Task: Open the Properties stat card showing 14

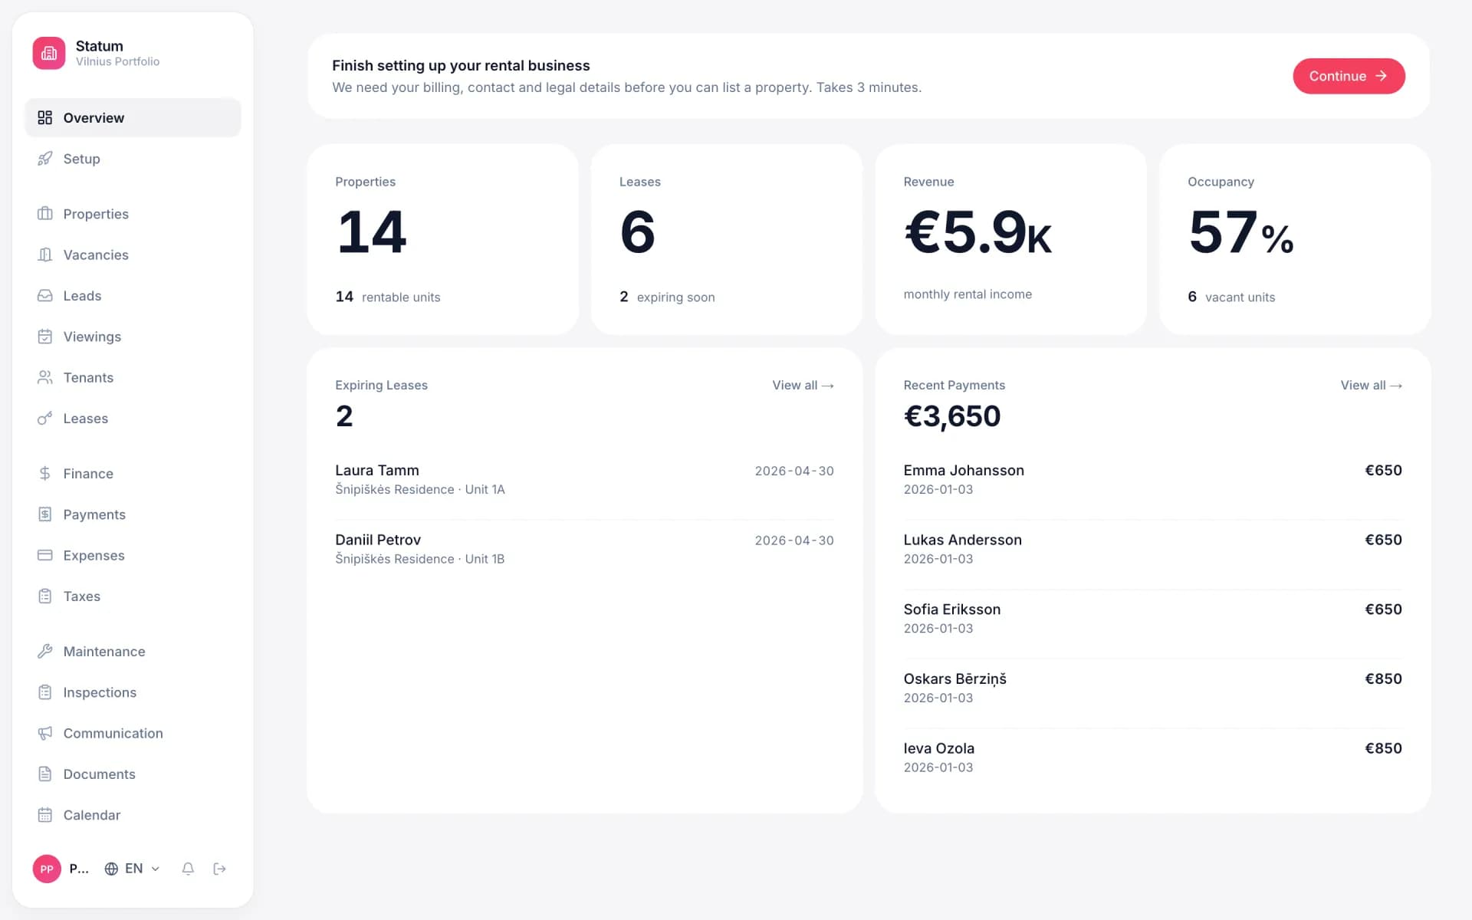Action: coord(442,239)
